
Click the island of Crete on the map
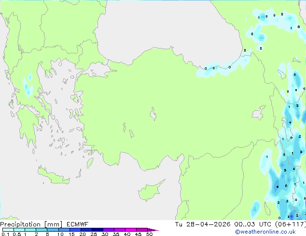tap(53, 175)
